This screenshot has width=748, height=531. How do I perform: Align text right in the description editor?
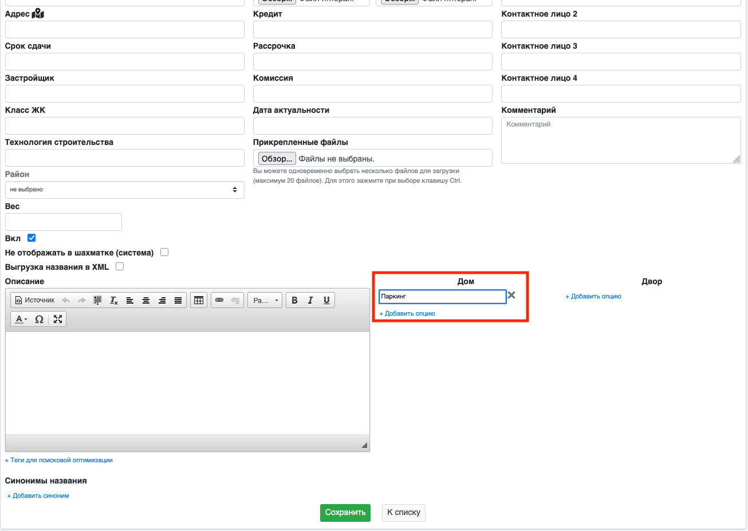pos(162,300)
